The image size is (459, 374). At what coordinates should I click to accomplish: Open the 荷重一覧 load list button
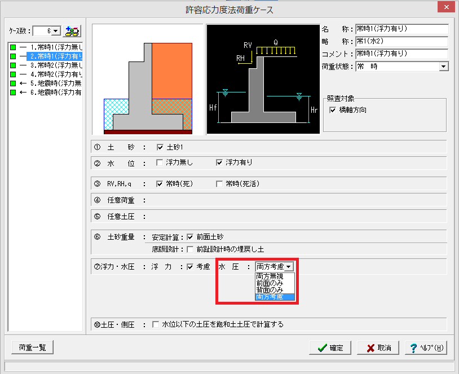[x=32, y=347]
